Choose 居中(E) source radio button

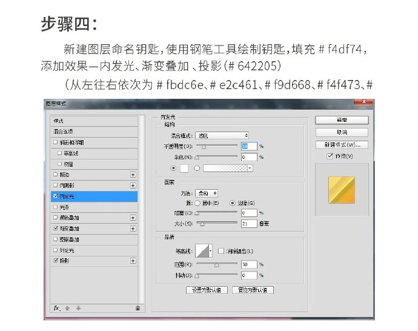(x=197, y=203)
